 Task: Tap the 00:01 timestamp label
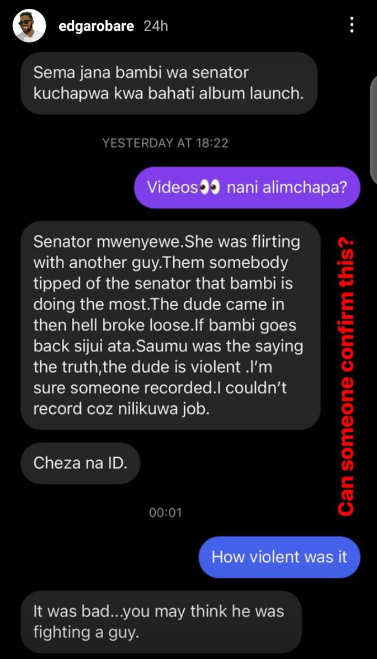[166, 512]
